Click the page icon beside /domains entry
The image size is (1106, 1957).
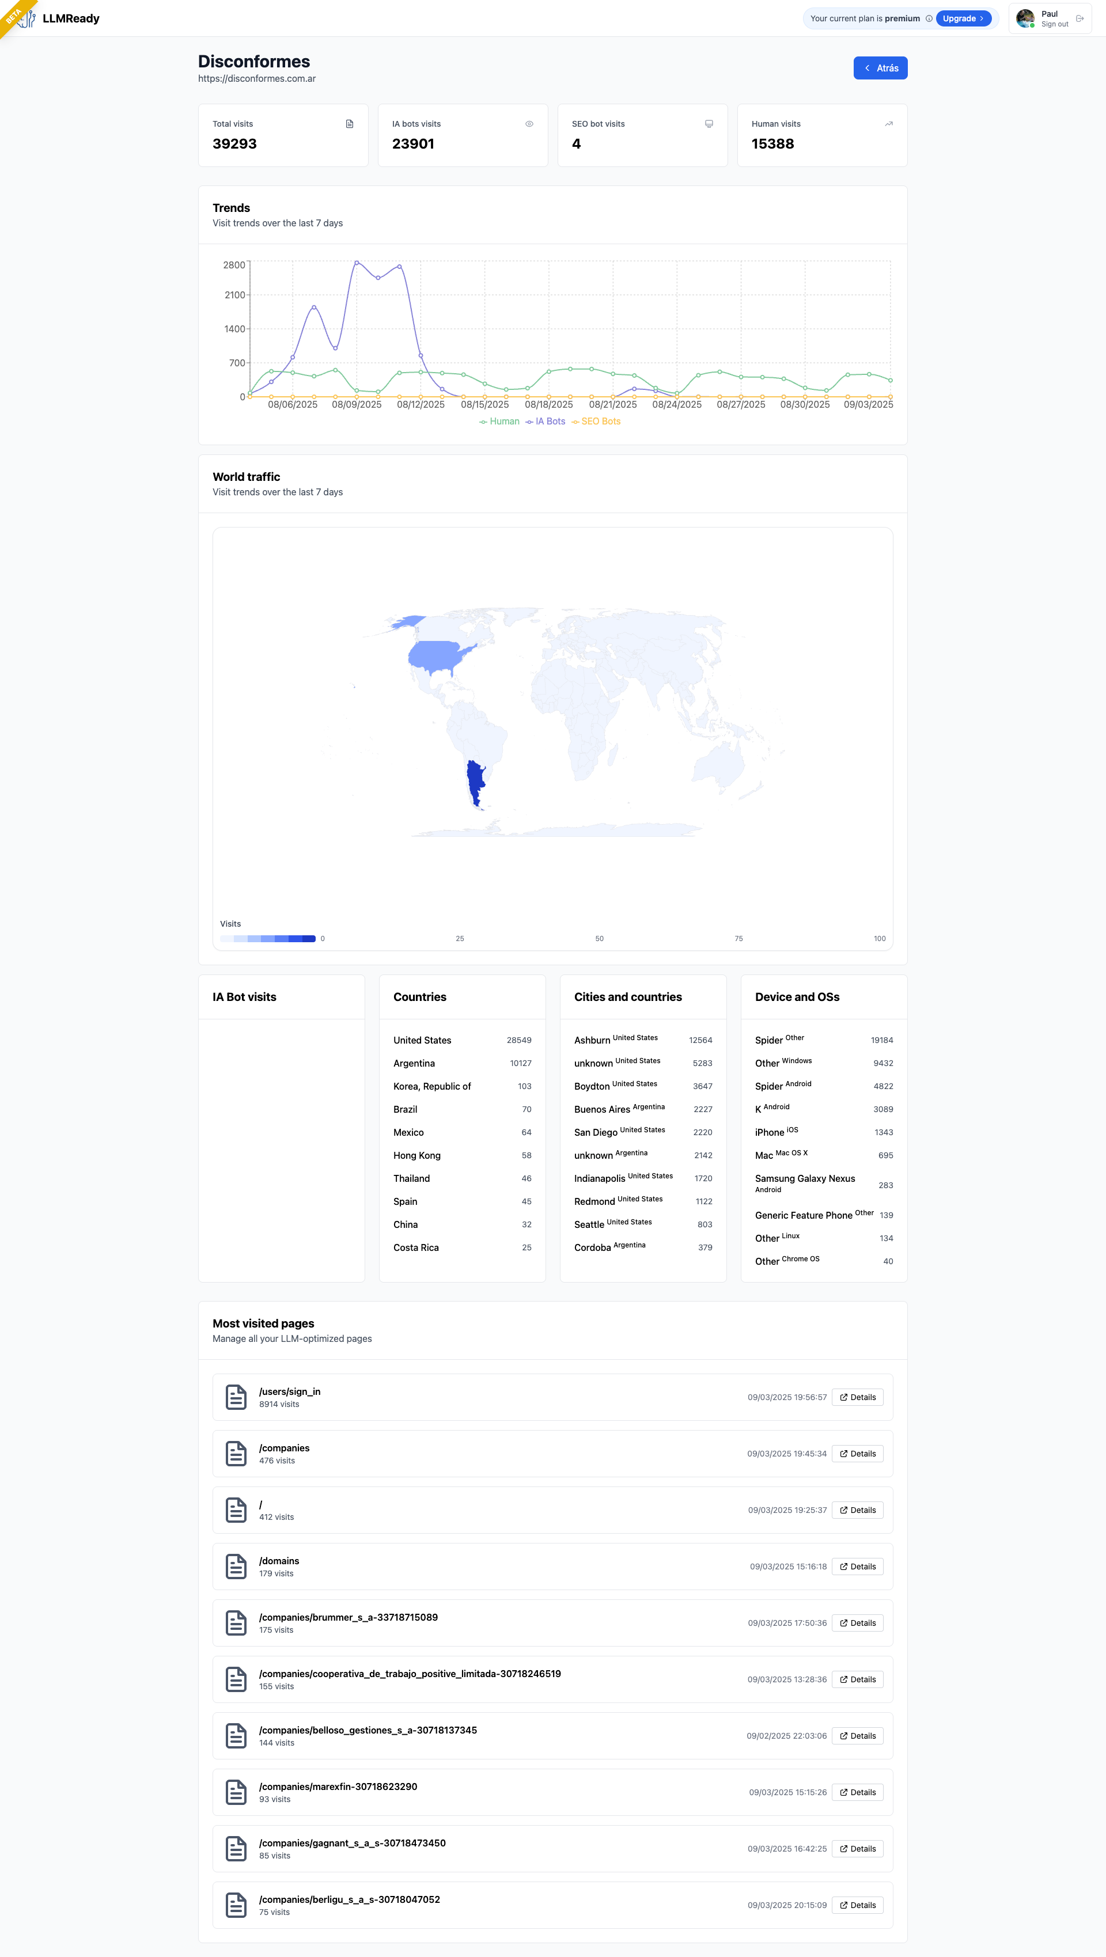pos(236,1567)
